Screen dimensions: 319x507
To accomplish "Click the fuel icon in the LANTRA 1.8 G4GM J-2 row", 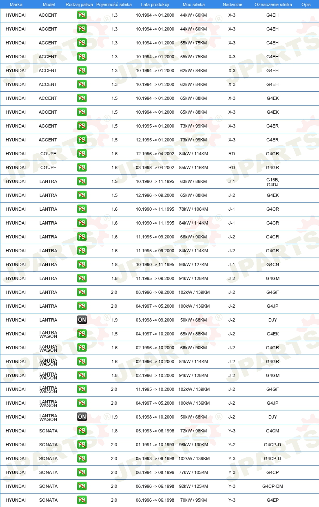I will (x=82, y=278).
